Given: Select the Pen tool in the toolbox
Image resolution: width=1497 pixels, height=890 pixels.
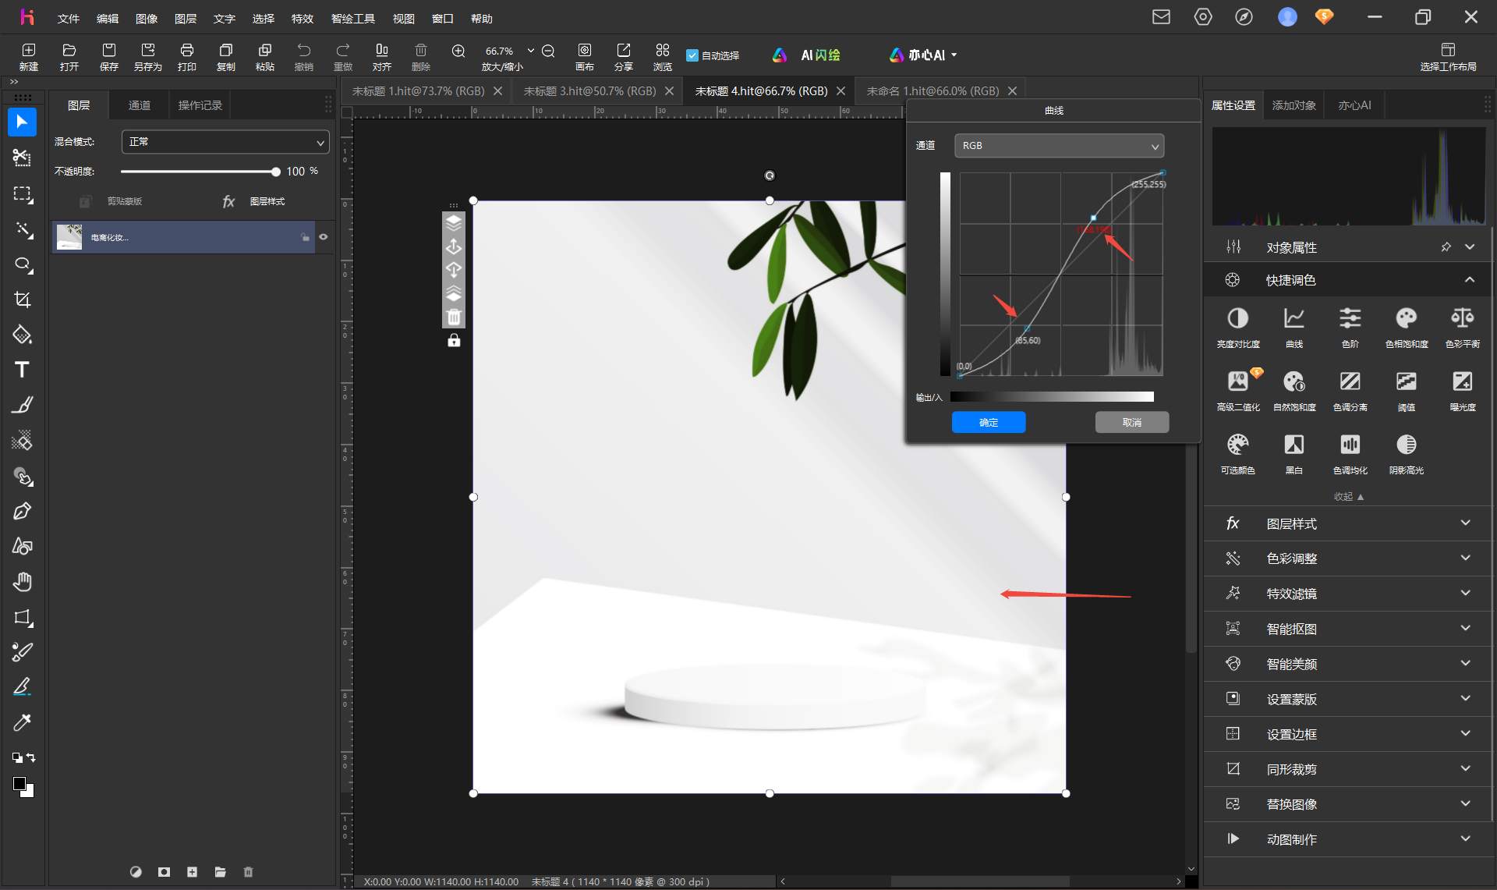Looking at the screenshot, I should pos(22,512).
